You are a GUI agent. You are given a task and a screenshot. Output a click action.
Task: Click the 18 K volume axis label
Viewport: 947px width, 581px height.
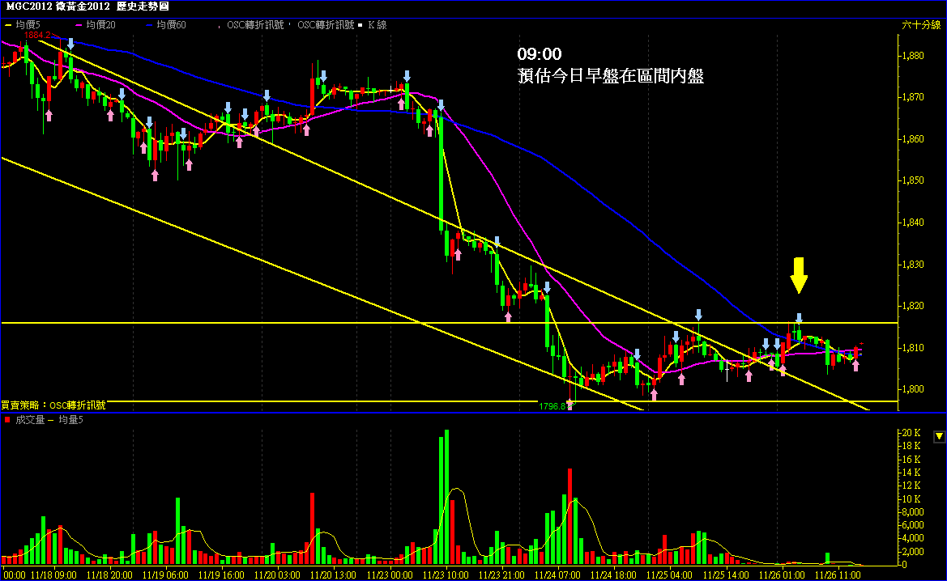coord(911,446)
